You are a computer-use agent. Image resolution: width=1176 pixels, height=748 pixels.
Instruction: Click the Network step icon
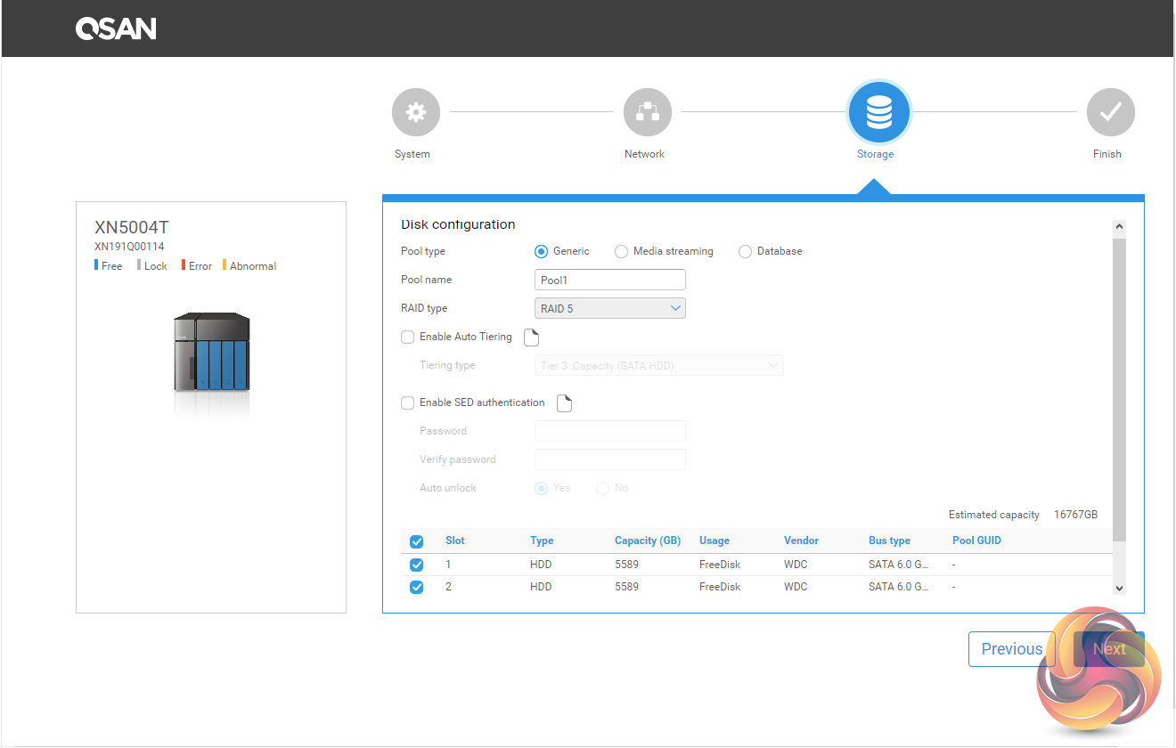(x=647, y=113)
